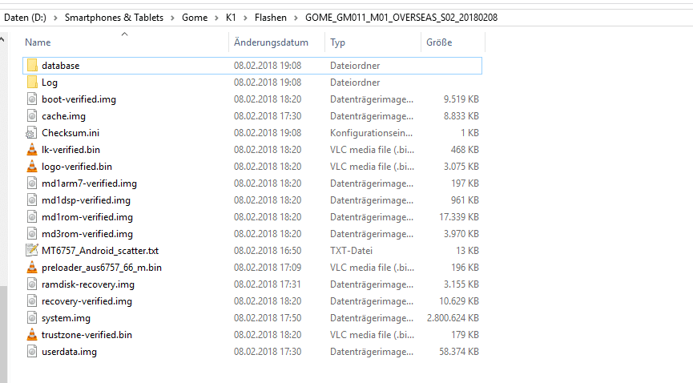Viewport: 693px width, 383px height.
Task: Click Konfigurationsein... type of Checksum.ini
Action: (x=371, y=133)
